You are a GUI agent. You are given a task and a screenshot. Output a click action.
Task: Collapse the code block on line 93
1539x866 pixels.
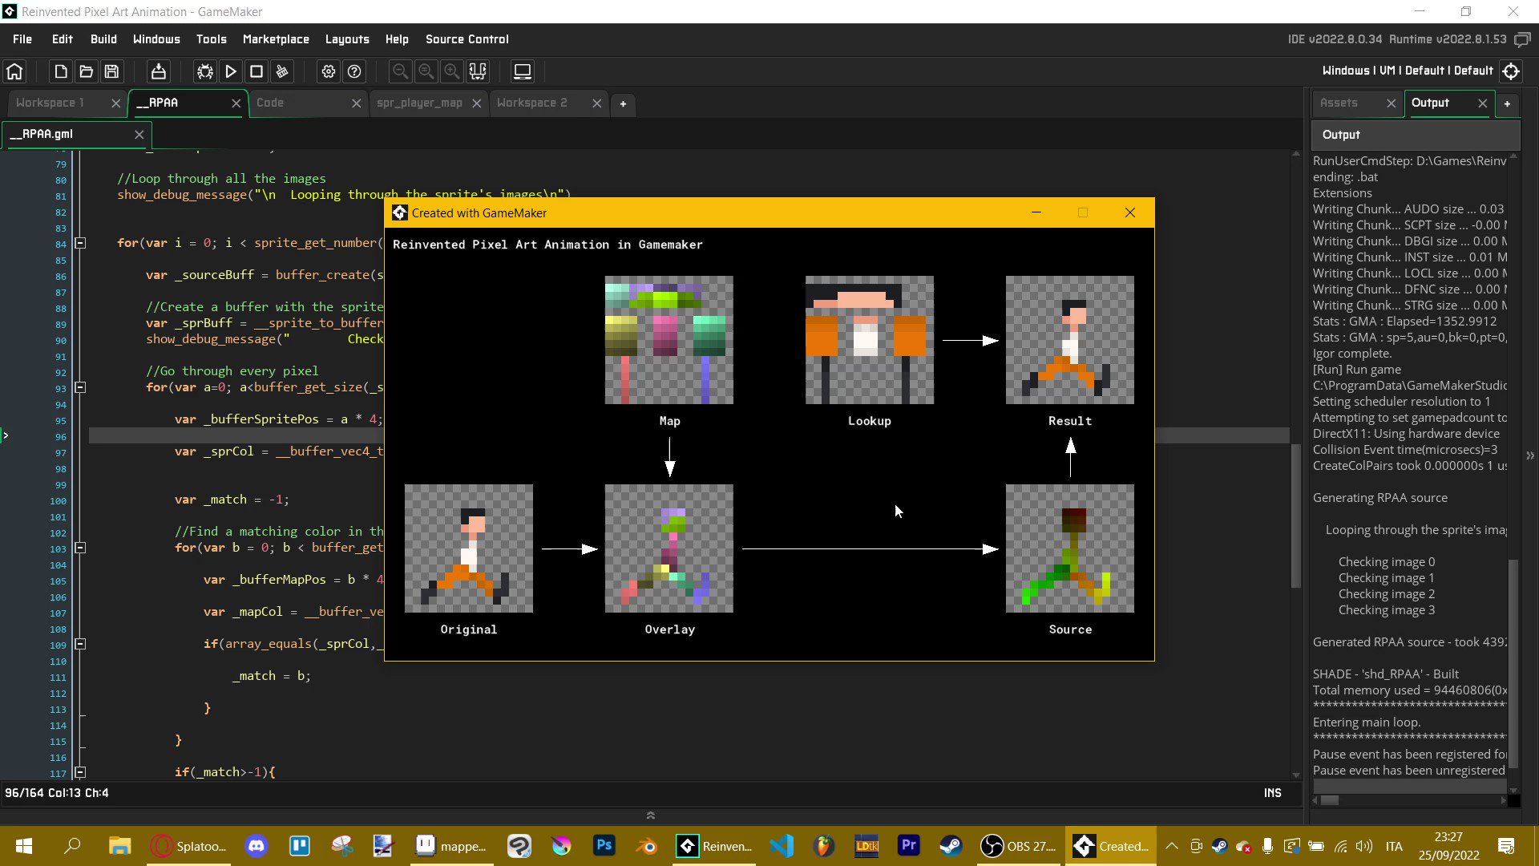point(80,387)
